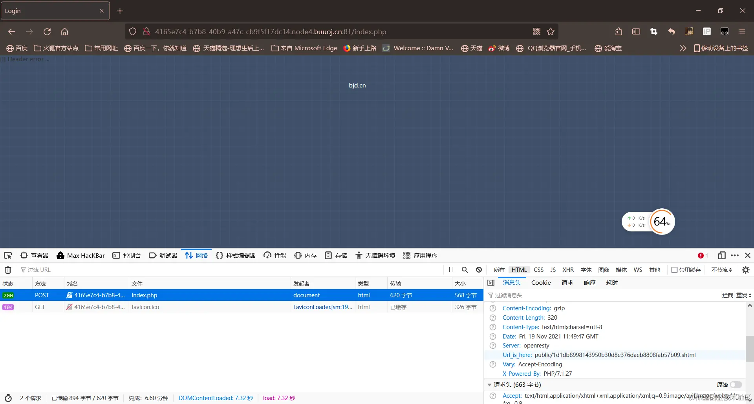Viewport: 754px width, 404px height.
Task: Click the block (拦截) button
Action: pos(727,295)
